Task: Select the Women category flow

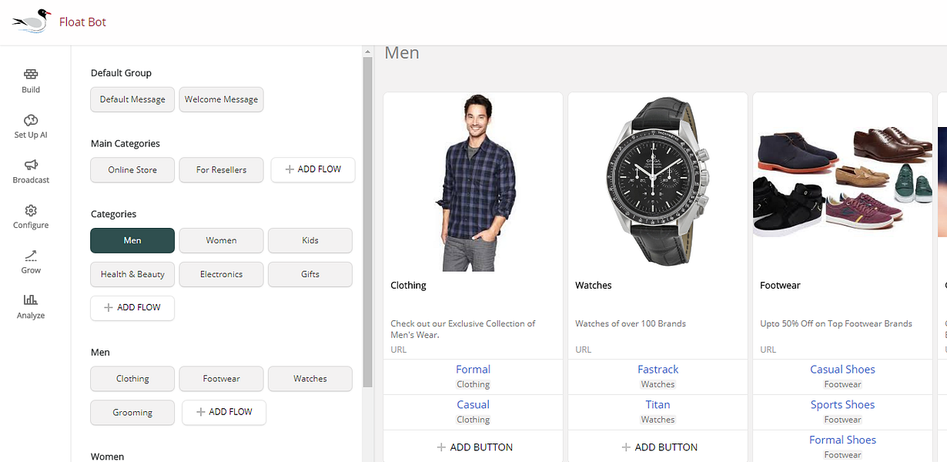Action: 221,240
